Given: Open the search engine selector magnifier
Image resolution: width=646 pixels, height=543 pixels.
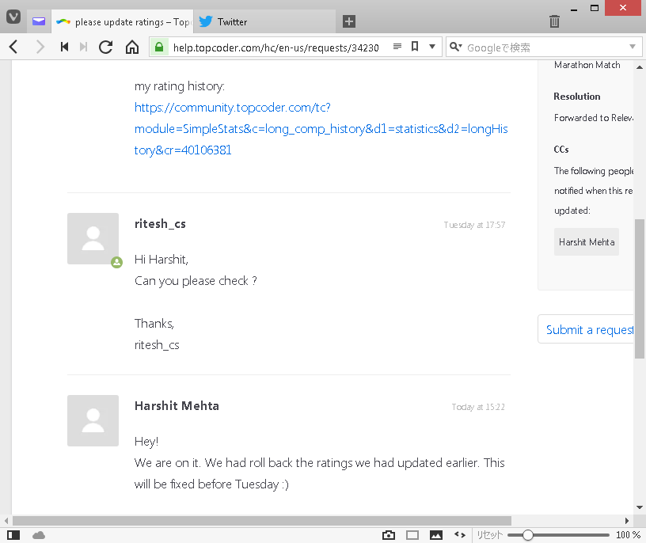Looking at the screenshot, I should (455, 47).
